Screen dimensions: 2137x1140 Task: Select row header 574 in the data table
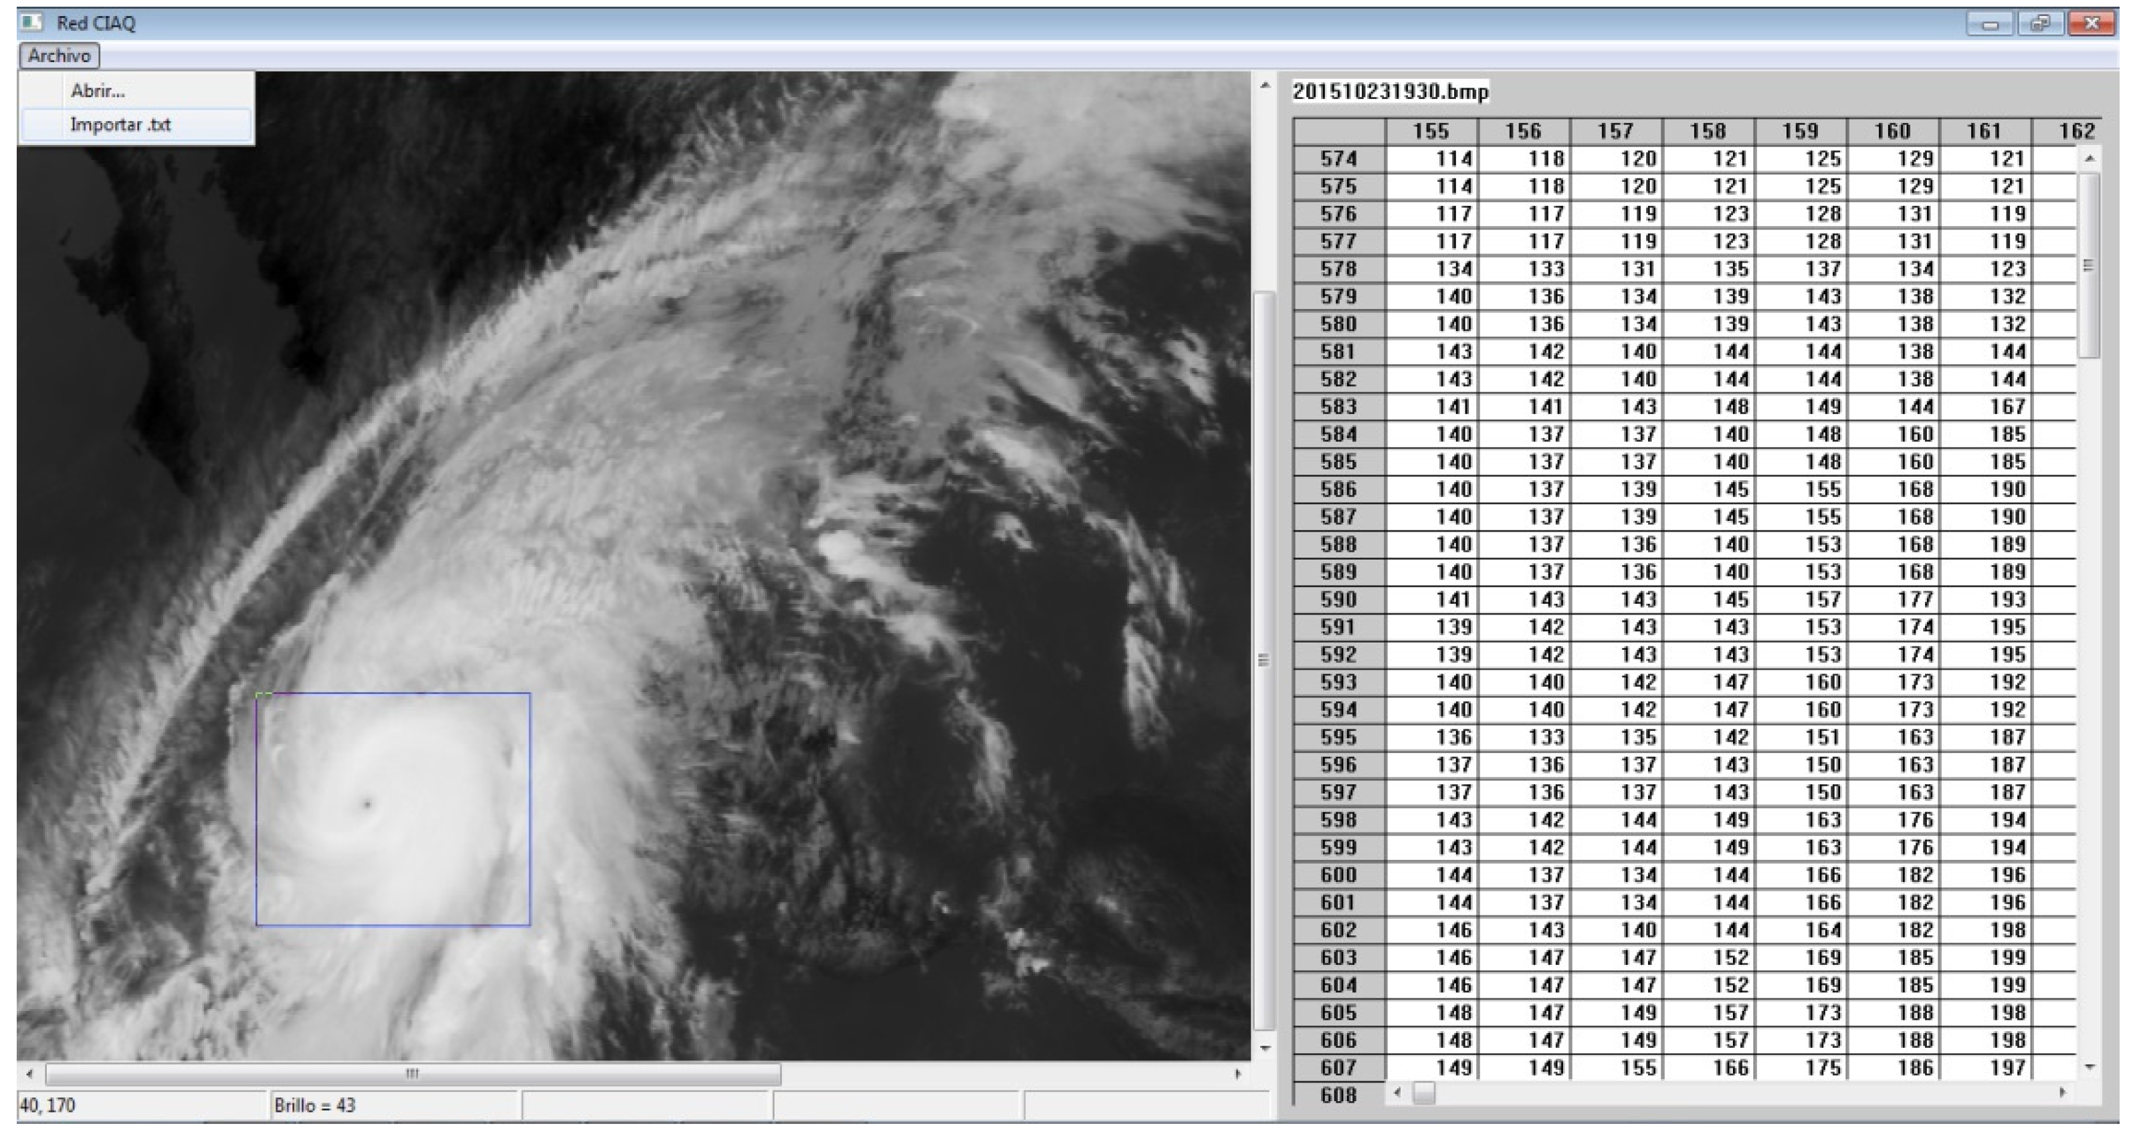1337,158
